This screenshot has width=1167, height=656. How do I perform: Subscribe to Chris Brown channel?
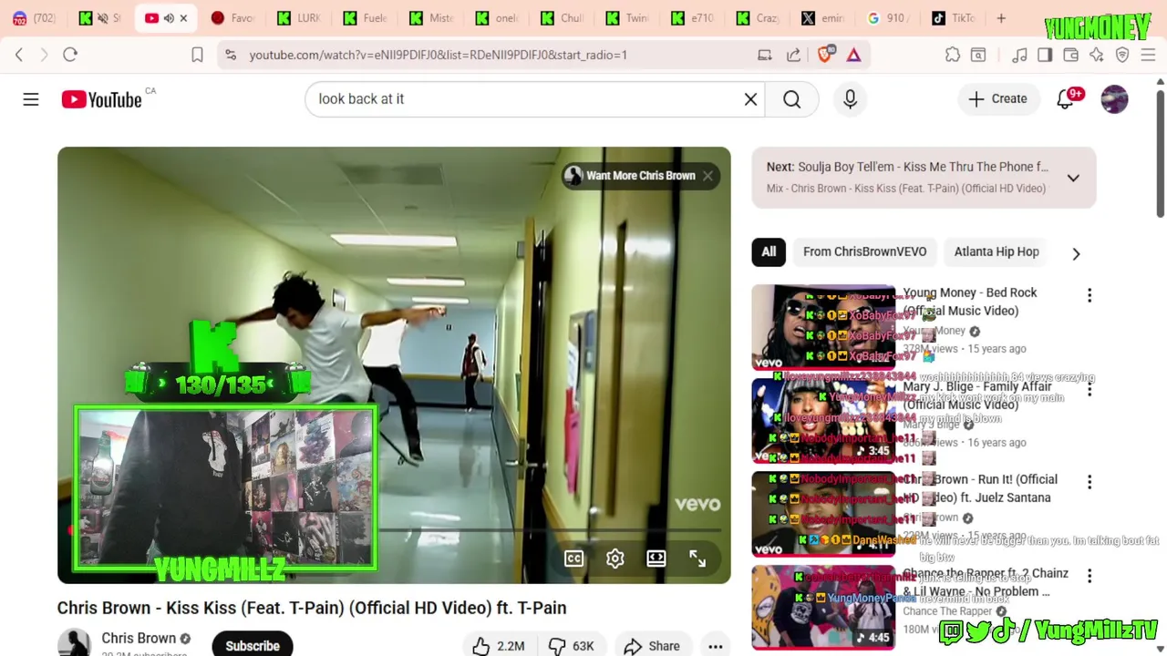pos(253,645)
